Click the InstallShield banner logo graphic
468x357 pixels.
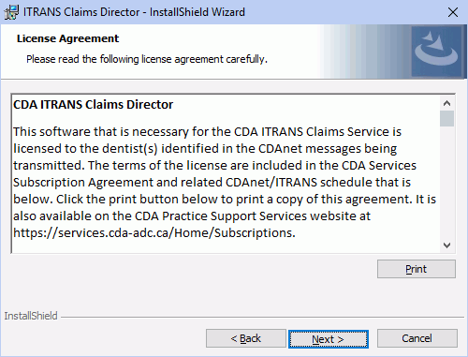[436, 52]
